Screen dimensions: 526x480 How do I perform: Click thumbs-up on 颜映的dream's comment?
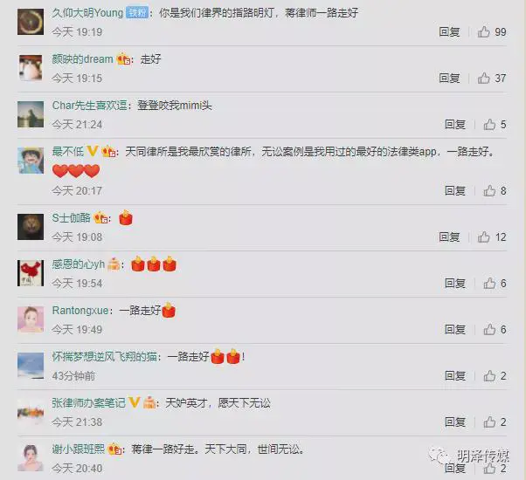pos(484,78)
